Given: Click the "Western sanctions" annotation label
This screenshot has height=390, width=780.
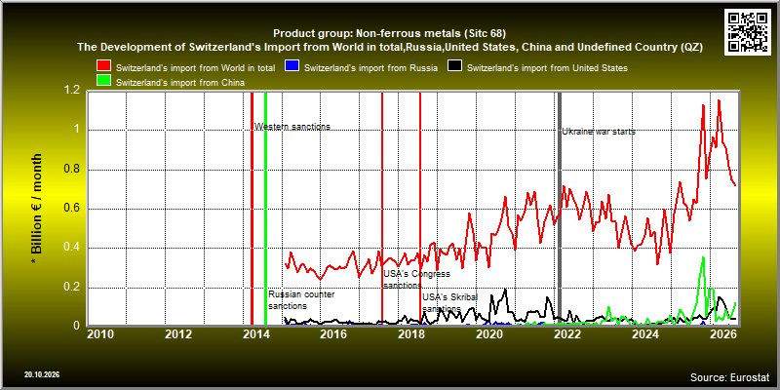Looking at the screenshot, I should [292, 127].
